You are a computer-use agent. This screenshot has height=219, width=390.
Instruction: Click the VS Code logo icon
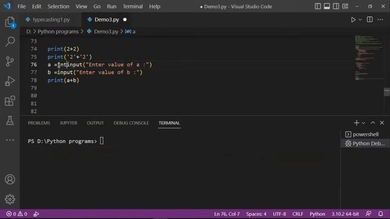(7, 6)
